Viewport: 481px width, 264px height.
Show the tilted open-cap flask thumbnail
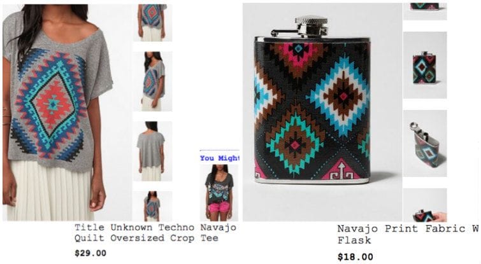(x=425, y=143)
